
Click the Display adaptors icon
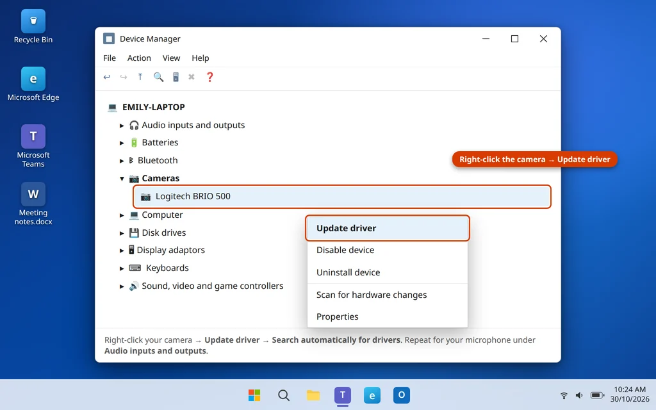pyautogui.click(x=131, y=250)
